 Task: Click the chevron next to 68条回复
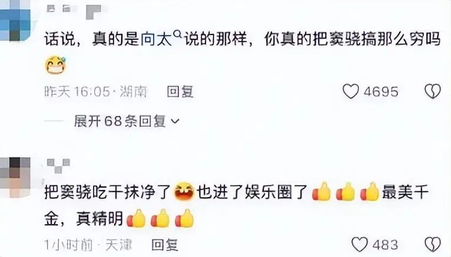pos(175,121)
